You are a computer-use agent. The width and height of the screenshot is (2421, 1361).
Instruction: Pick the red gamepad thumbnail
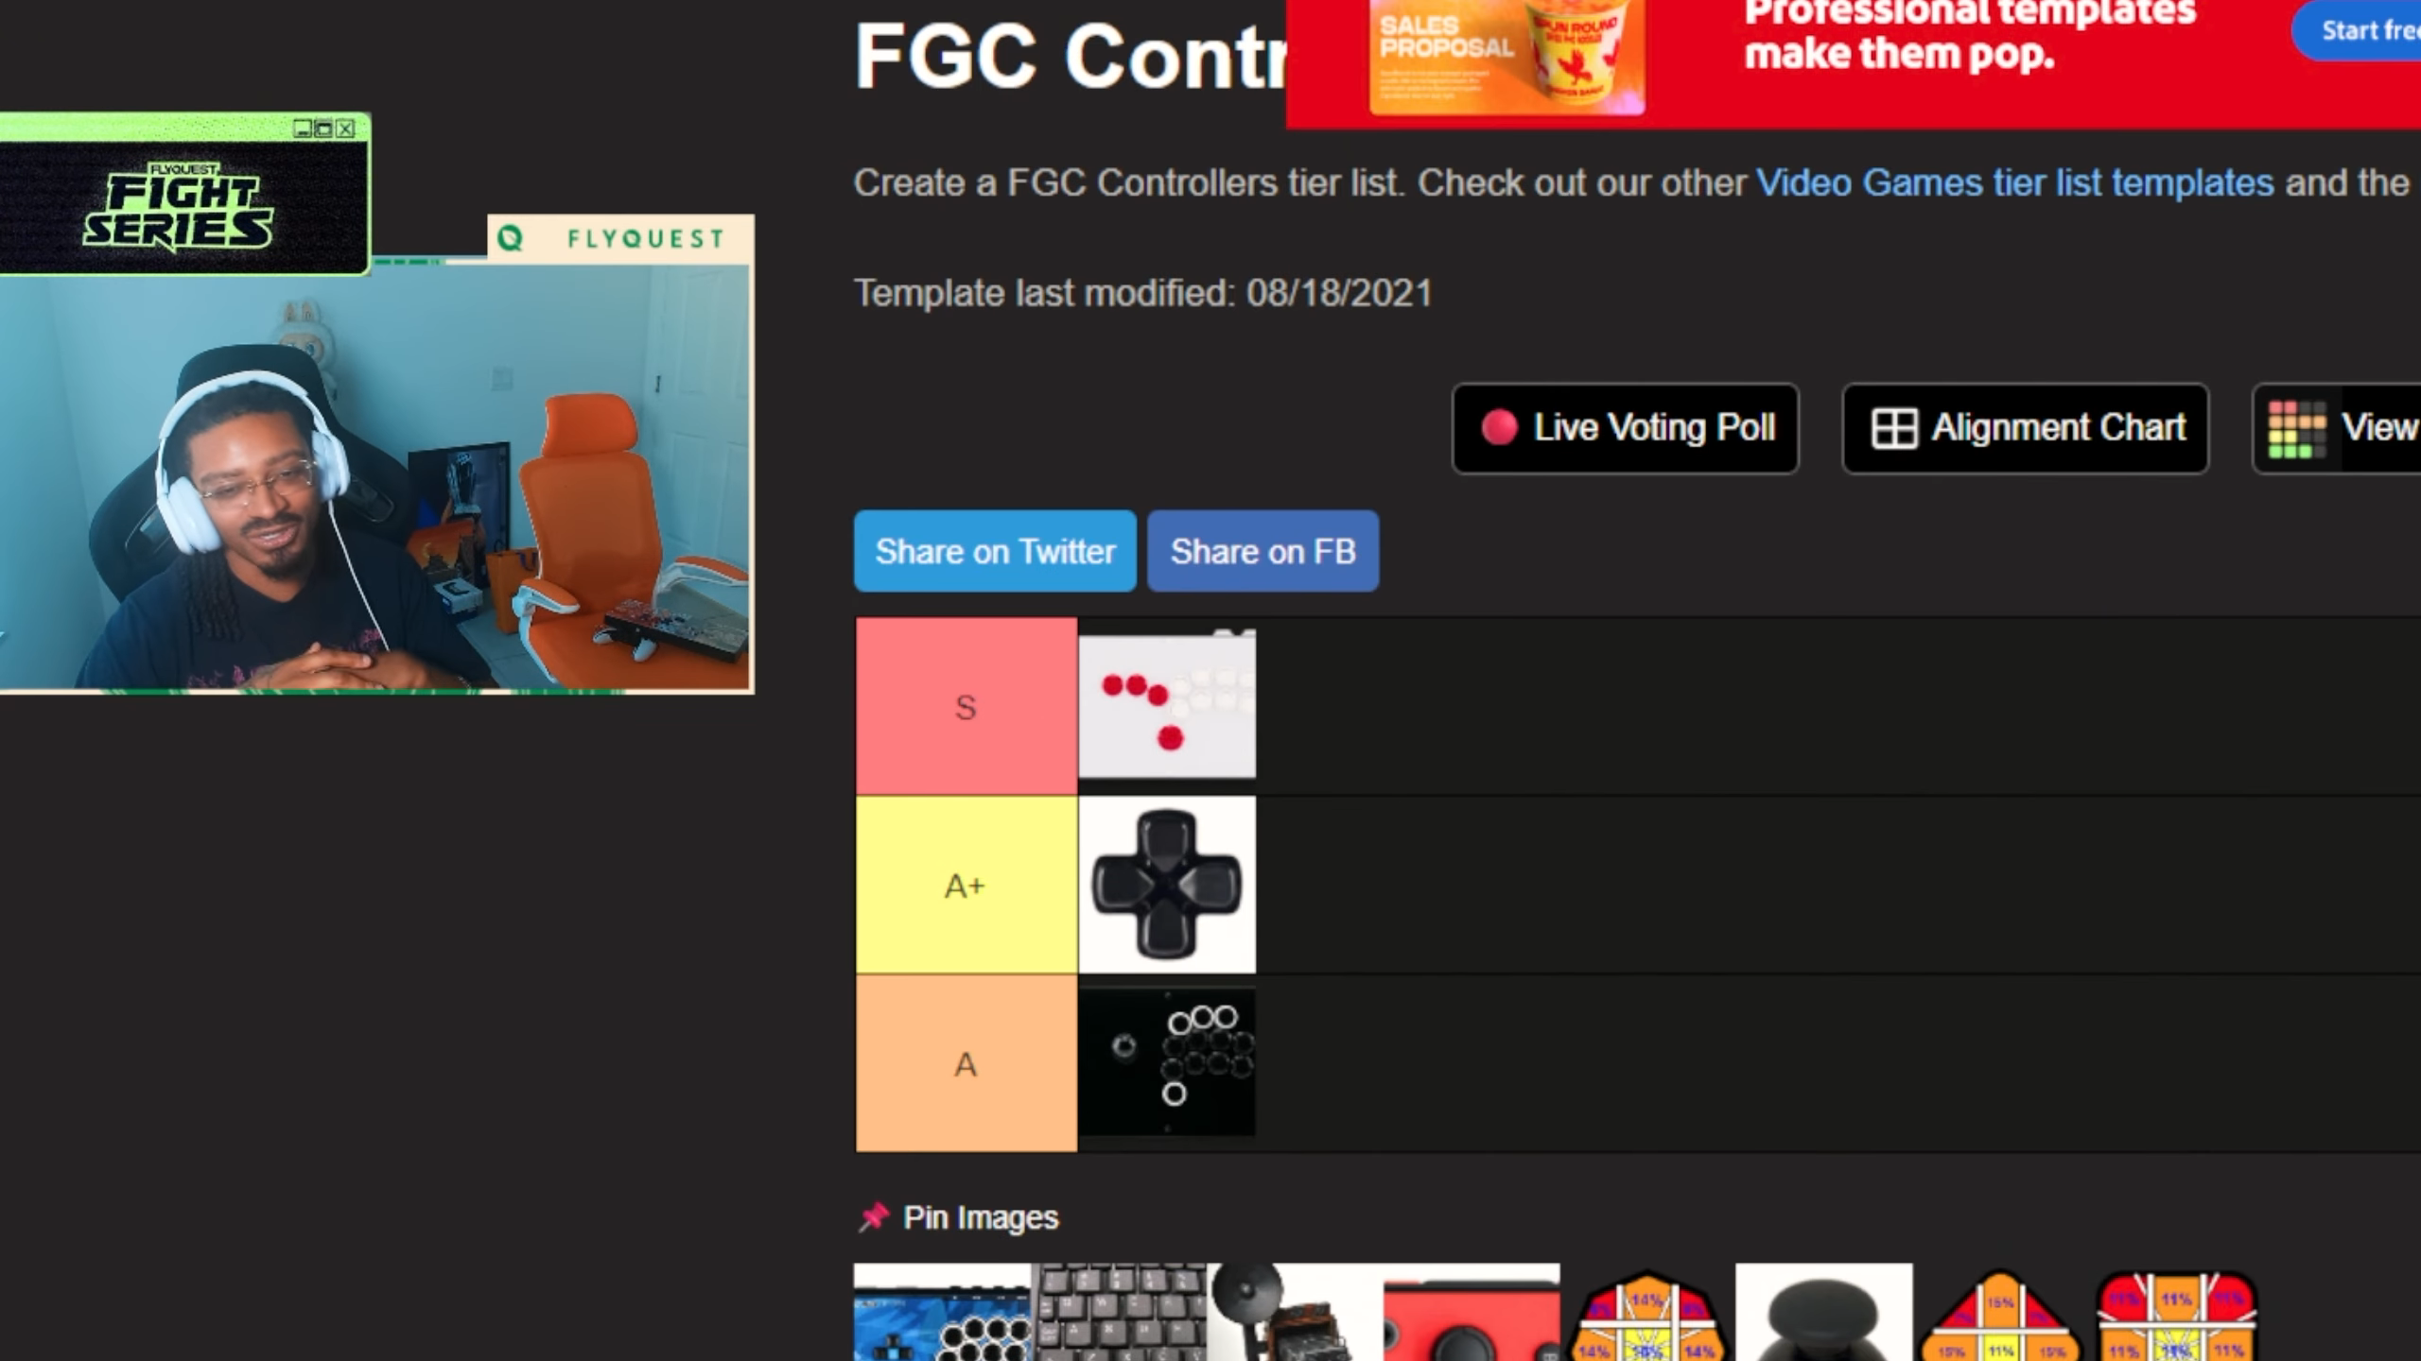[x=1472, y=1313]
